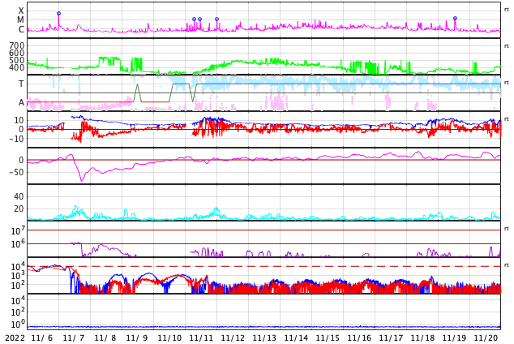Select the 11/14 date label
The height and width of the screenshot is (344, 514).
click(x=296, y=338)
